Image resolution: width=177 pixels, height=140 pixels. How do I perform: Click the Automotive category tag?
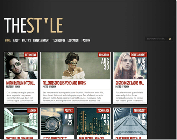(31, 55)
